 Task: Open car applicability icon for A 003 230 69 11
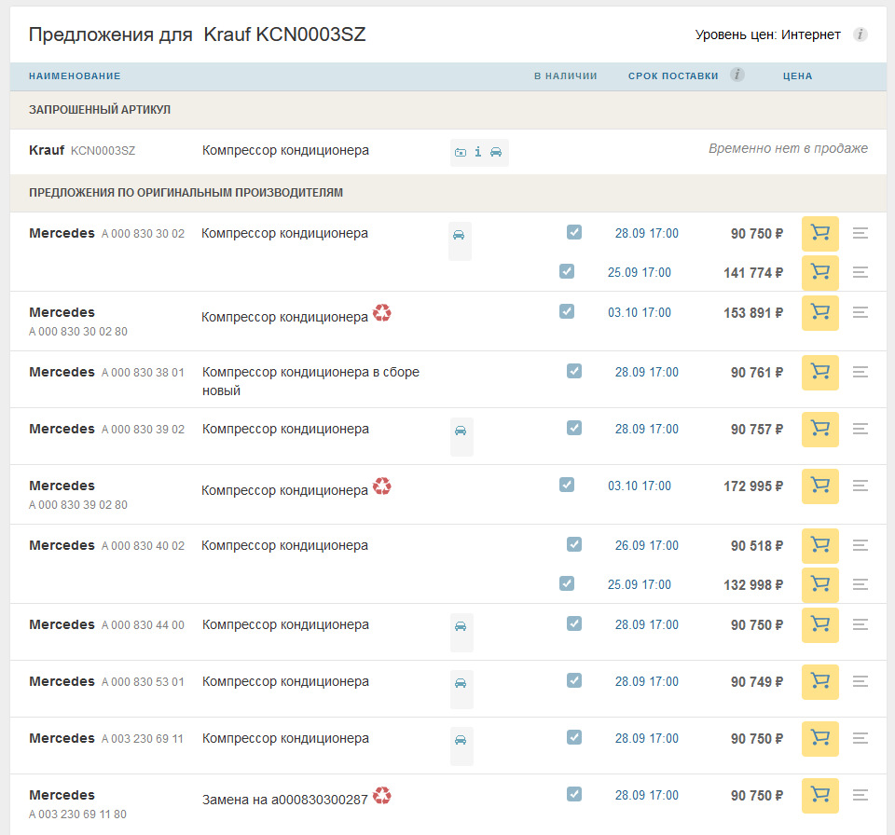pyautogui.click(x=461, y=740)
